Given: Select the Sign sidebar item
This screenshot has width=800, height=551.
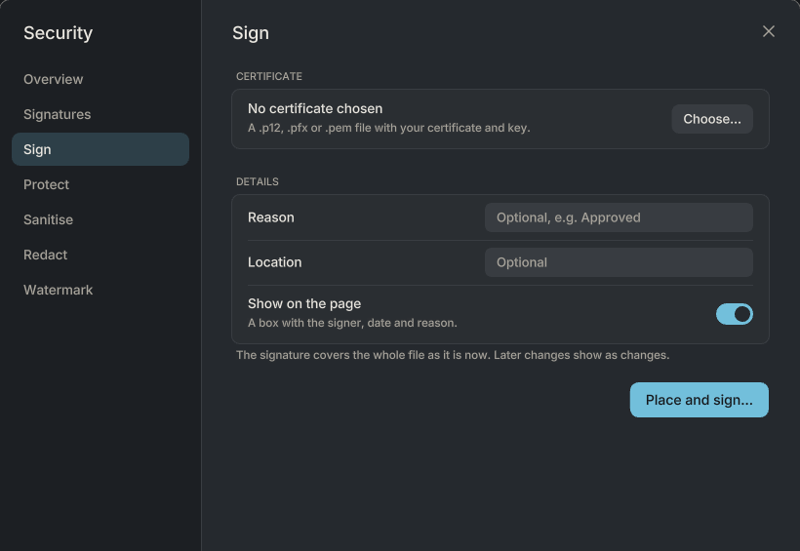Looking at the screenshot, I should point(100,149).
